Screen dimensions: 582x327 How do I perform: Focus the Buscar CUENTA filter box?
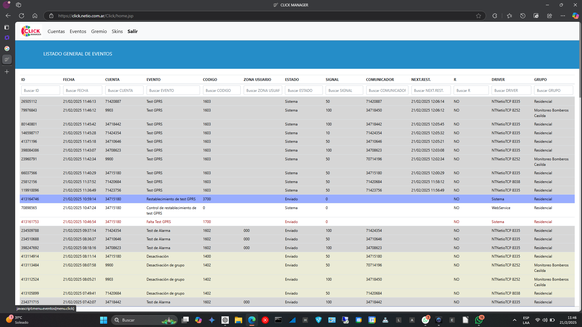click(x=124, y=90)
